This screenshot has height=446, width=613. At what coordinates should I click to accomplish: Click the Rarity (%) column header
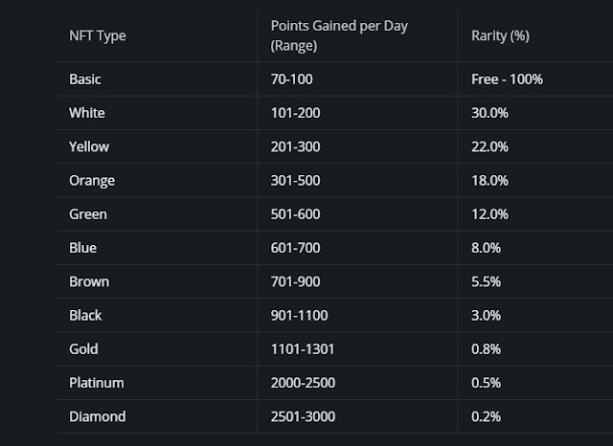point(501,36)
